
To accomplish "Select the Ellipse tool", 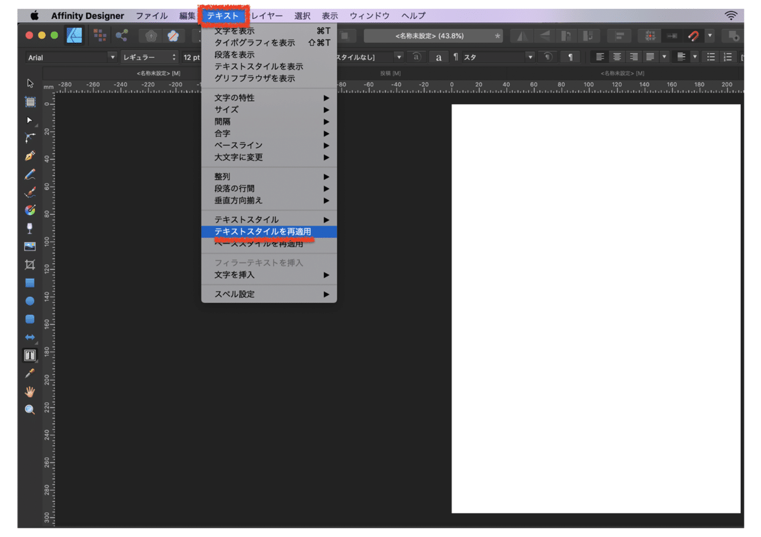I will click(30, 301).
